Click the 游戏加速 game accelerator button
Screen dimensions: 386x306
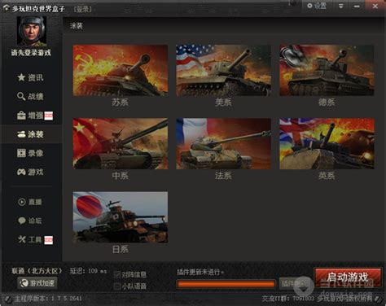37,283
